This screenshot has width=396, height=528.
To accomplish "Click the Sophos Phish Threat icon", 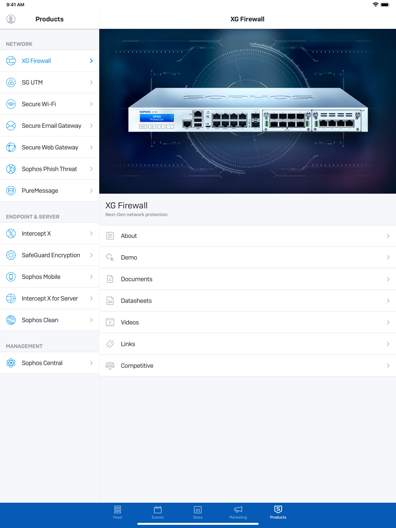I will click(x=11, y=169).
